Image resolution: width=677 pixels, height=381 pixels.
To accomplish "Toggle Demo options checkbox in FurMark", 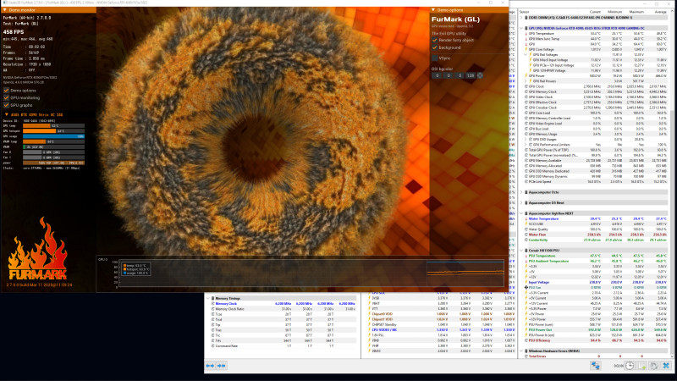I will [x=6, y=91].
